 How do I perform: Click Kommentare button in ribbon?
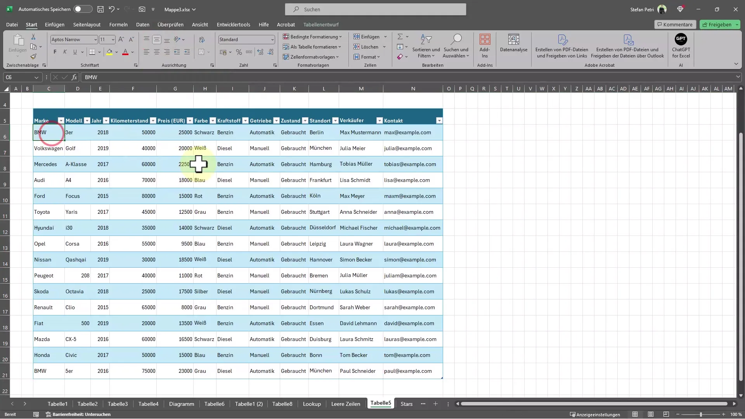(674, 24)
